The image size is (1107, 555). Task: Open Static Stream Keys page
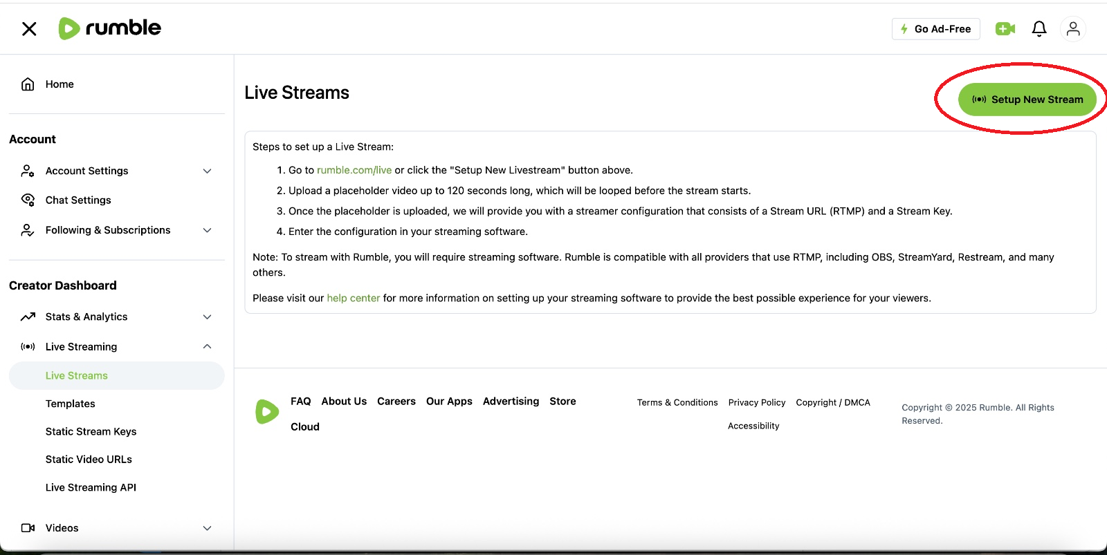coord(91,431)
